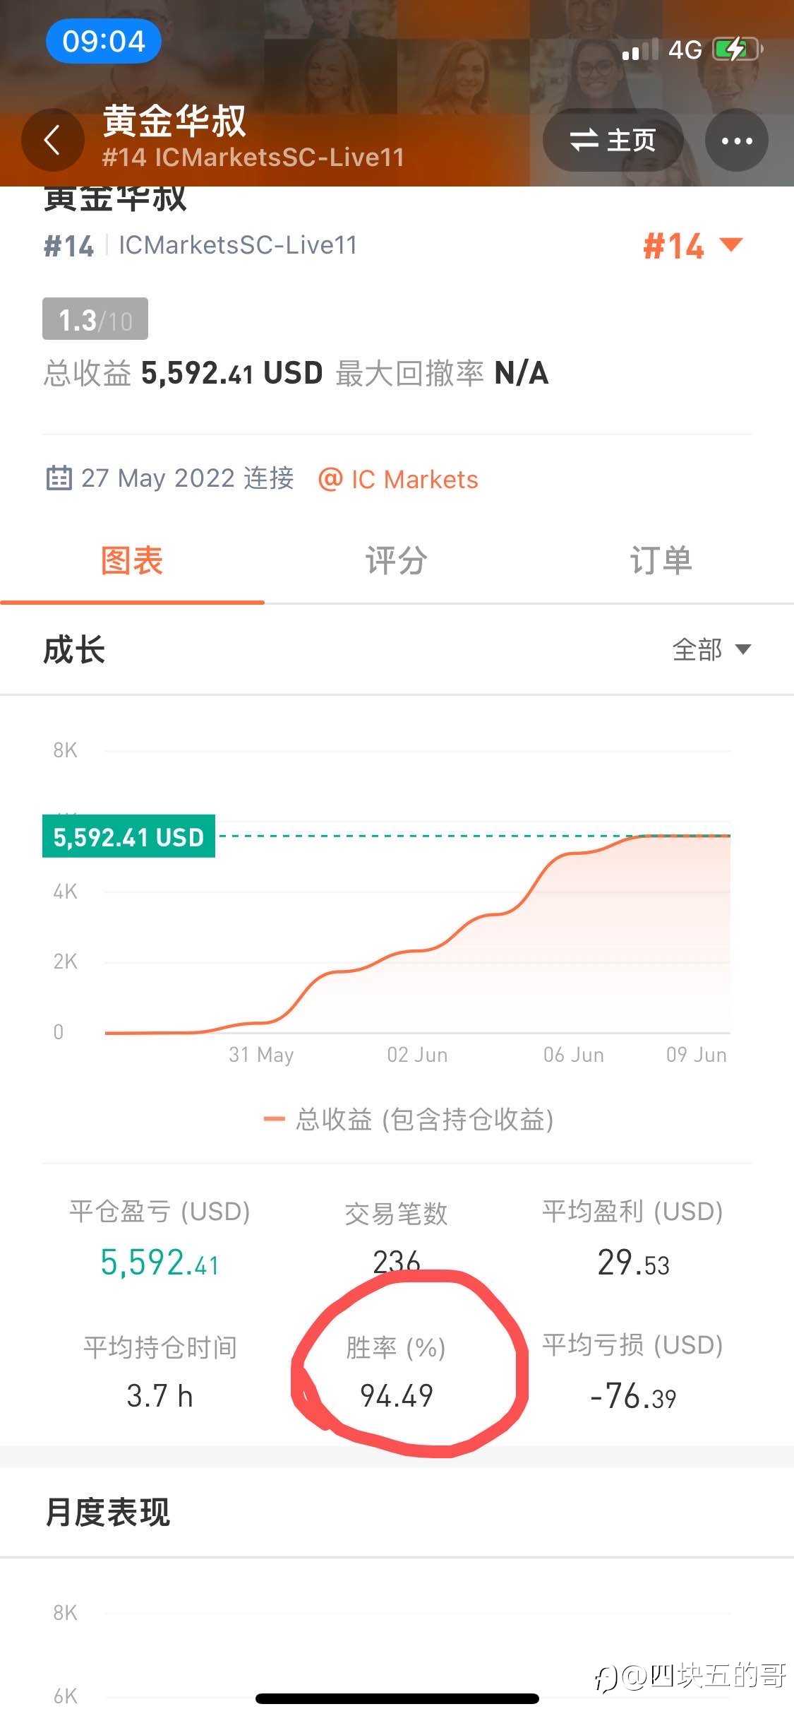Tap the back arrow icon
The image size is (794, 1721).
pos(52,140)
